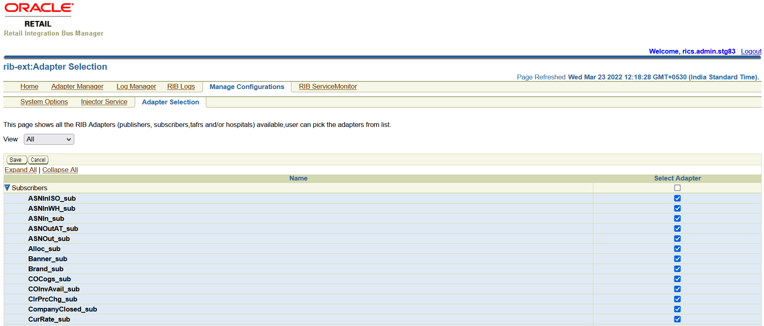Screen dimensions: 764x326
Task: Open the Injector Service subtab
Action: (104, 102)
